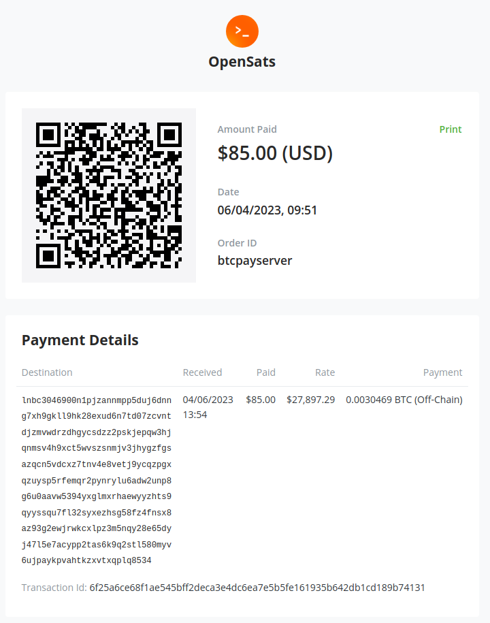Click the Rate column header to sort rates
Viewport: 490px width, 623px height.
(325, 372)
